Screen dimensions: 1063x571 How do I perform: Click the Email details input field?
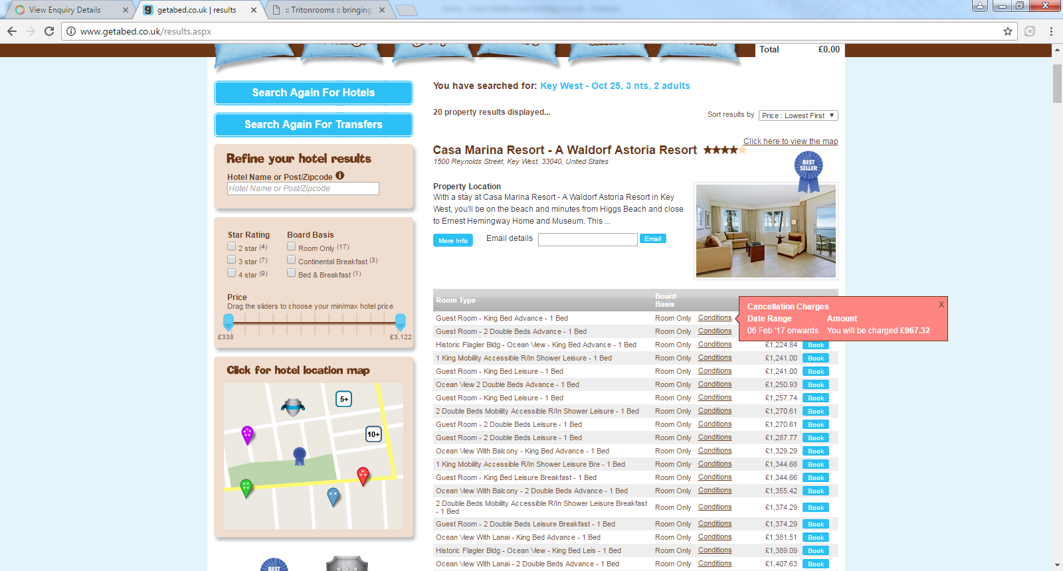click(588, 240)
